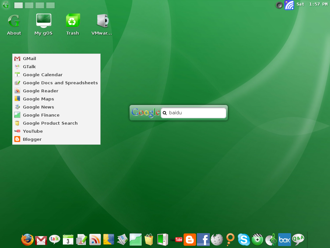Select GMail from the menu list
The height and width of the screenshot is (248, 330).
coord(29,58)
